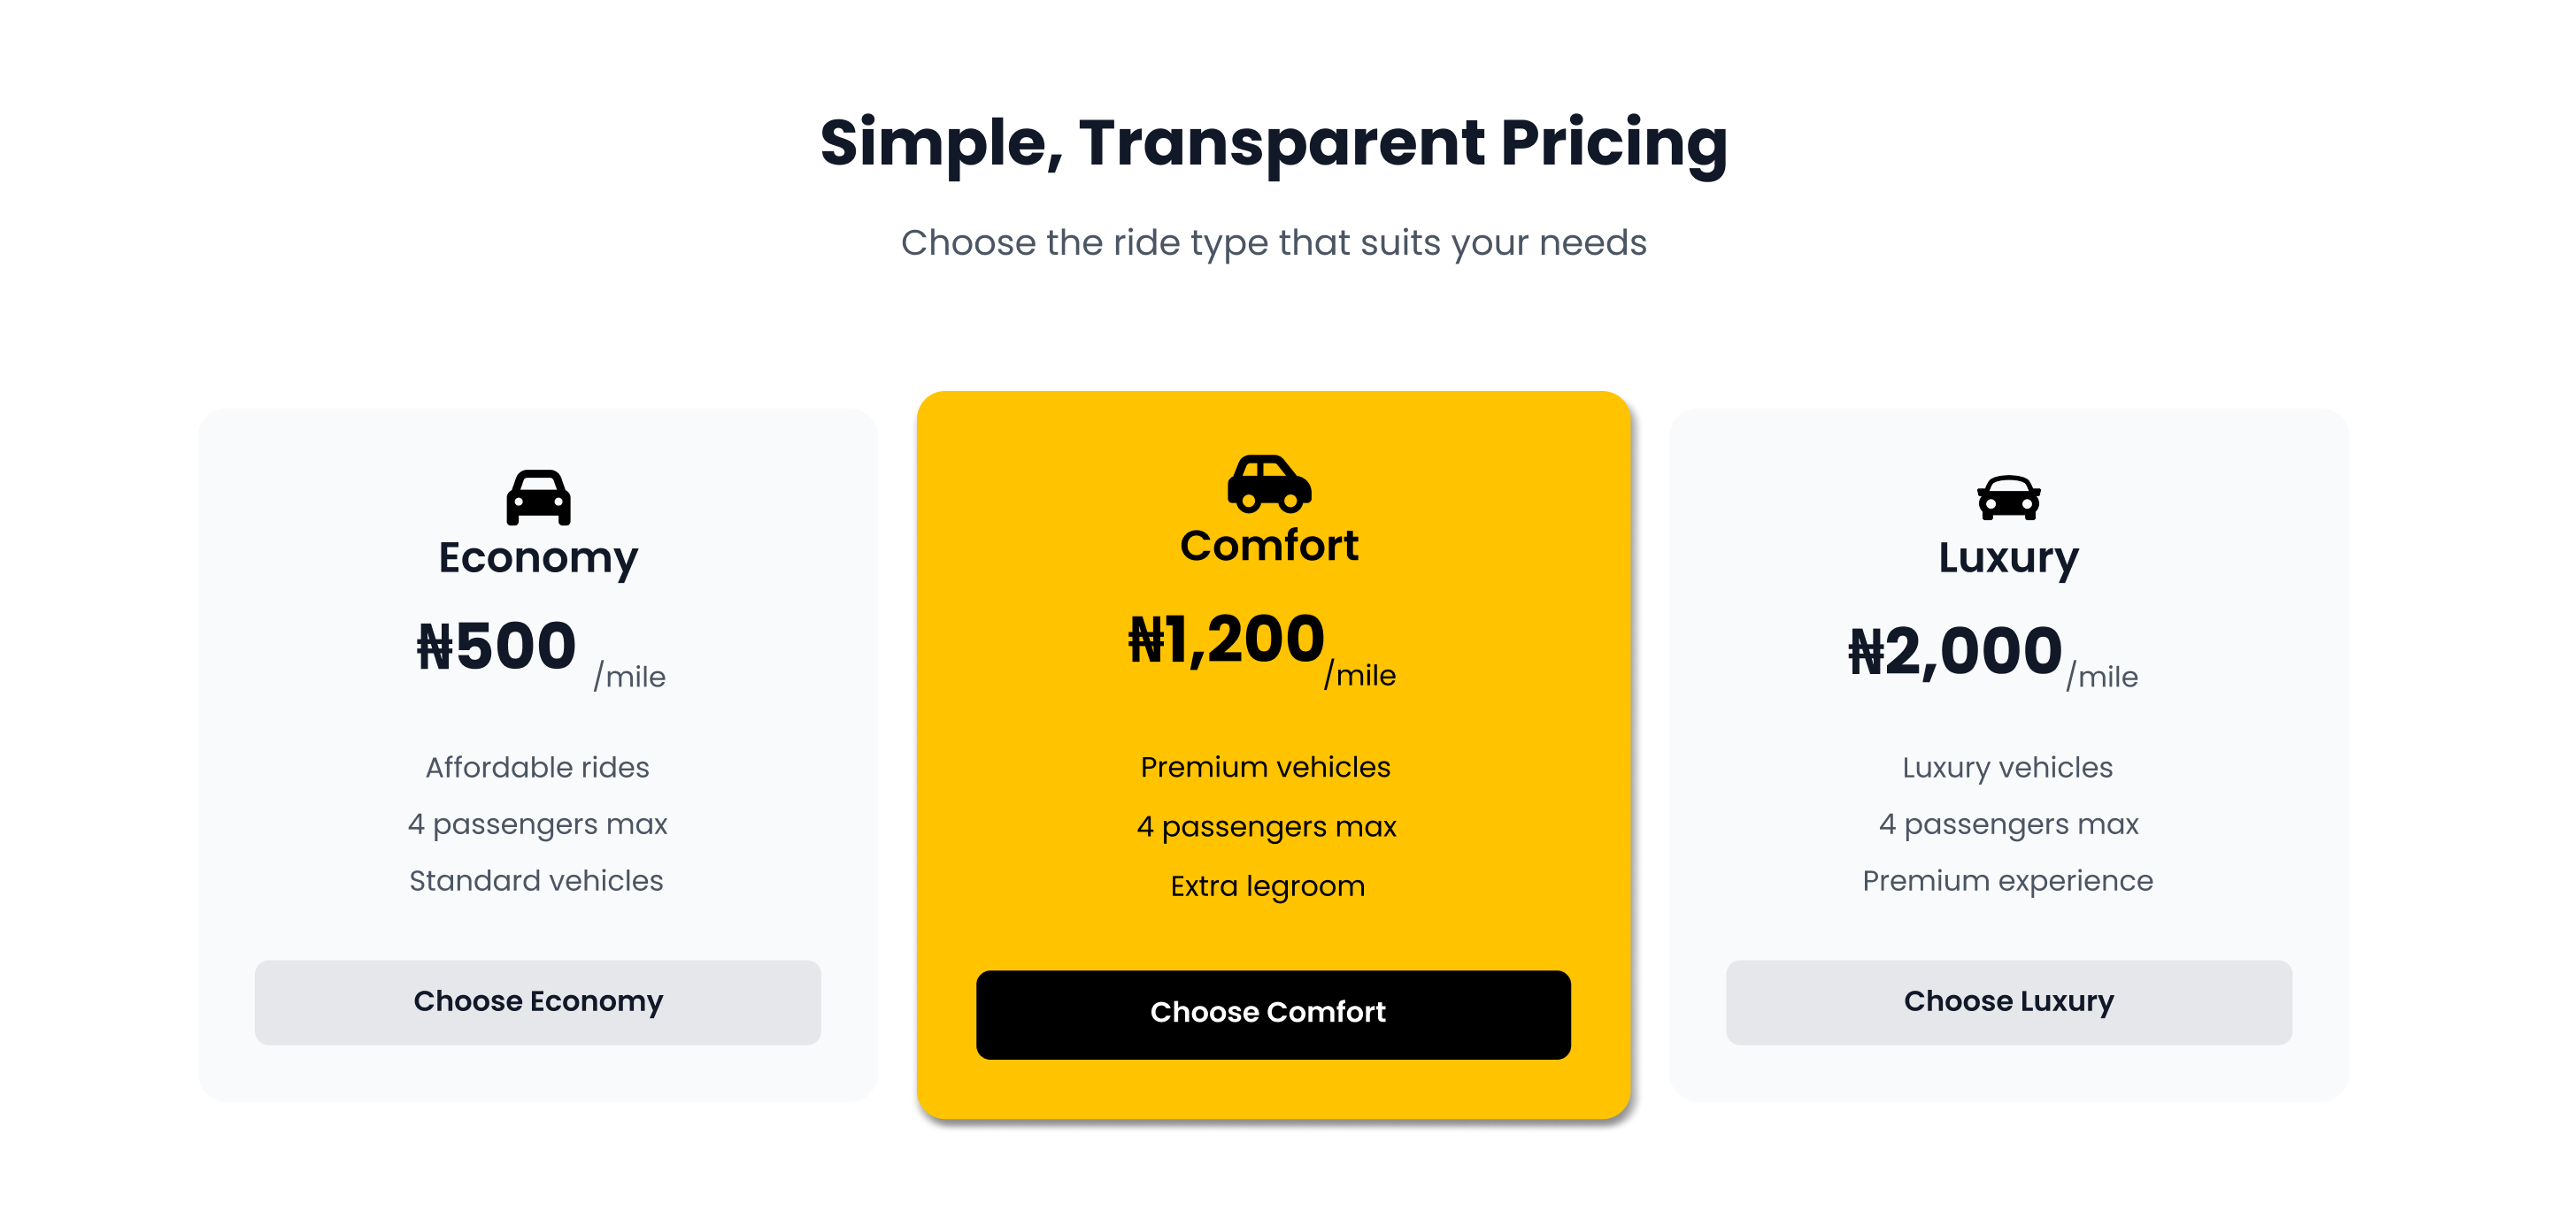Click the ₦500 price
2549x1226 pixels.
click(x=497, y=647)
